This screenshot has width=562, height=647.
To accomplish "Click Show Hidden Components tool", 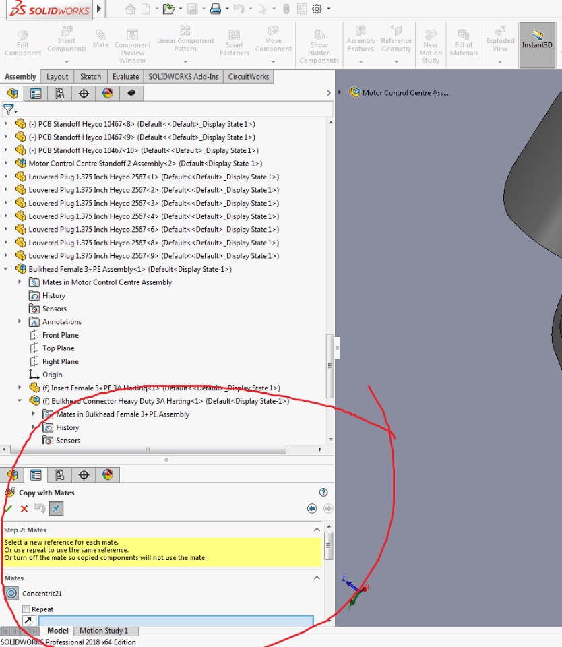I will 319,47.
